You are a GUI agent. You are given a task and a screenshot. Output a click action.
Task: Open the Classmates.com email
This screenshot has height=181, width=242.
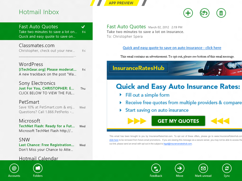[46, 50]
